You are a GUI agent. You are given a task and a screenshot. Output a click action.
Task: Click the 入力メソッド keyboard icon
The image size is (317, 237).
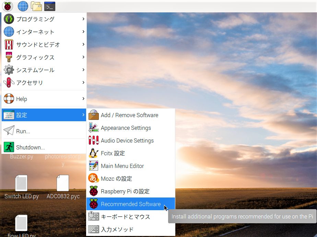(x=94, y=229)
